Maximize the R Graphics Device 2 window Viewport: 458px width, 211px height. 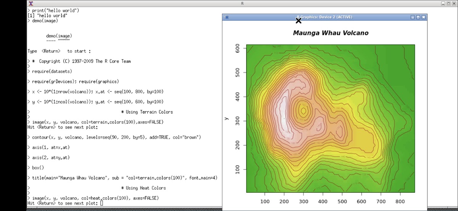click(418, 17)
